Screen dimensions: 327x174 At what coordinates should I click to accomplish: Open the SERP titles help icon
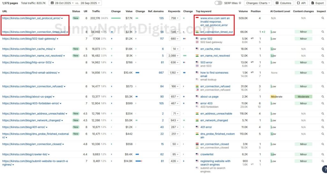[240, 3]
